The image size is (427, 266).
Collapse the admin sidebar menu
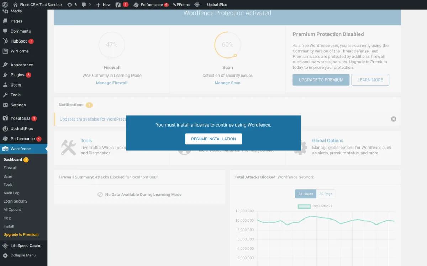[x=23, y=255]
